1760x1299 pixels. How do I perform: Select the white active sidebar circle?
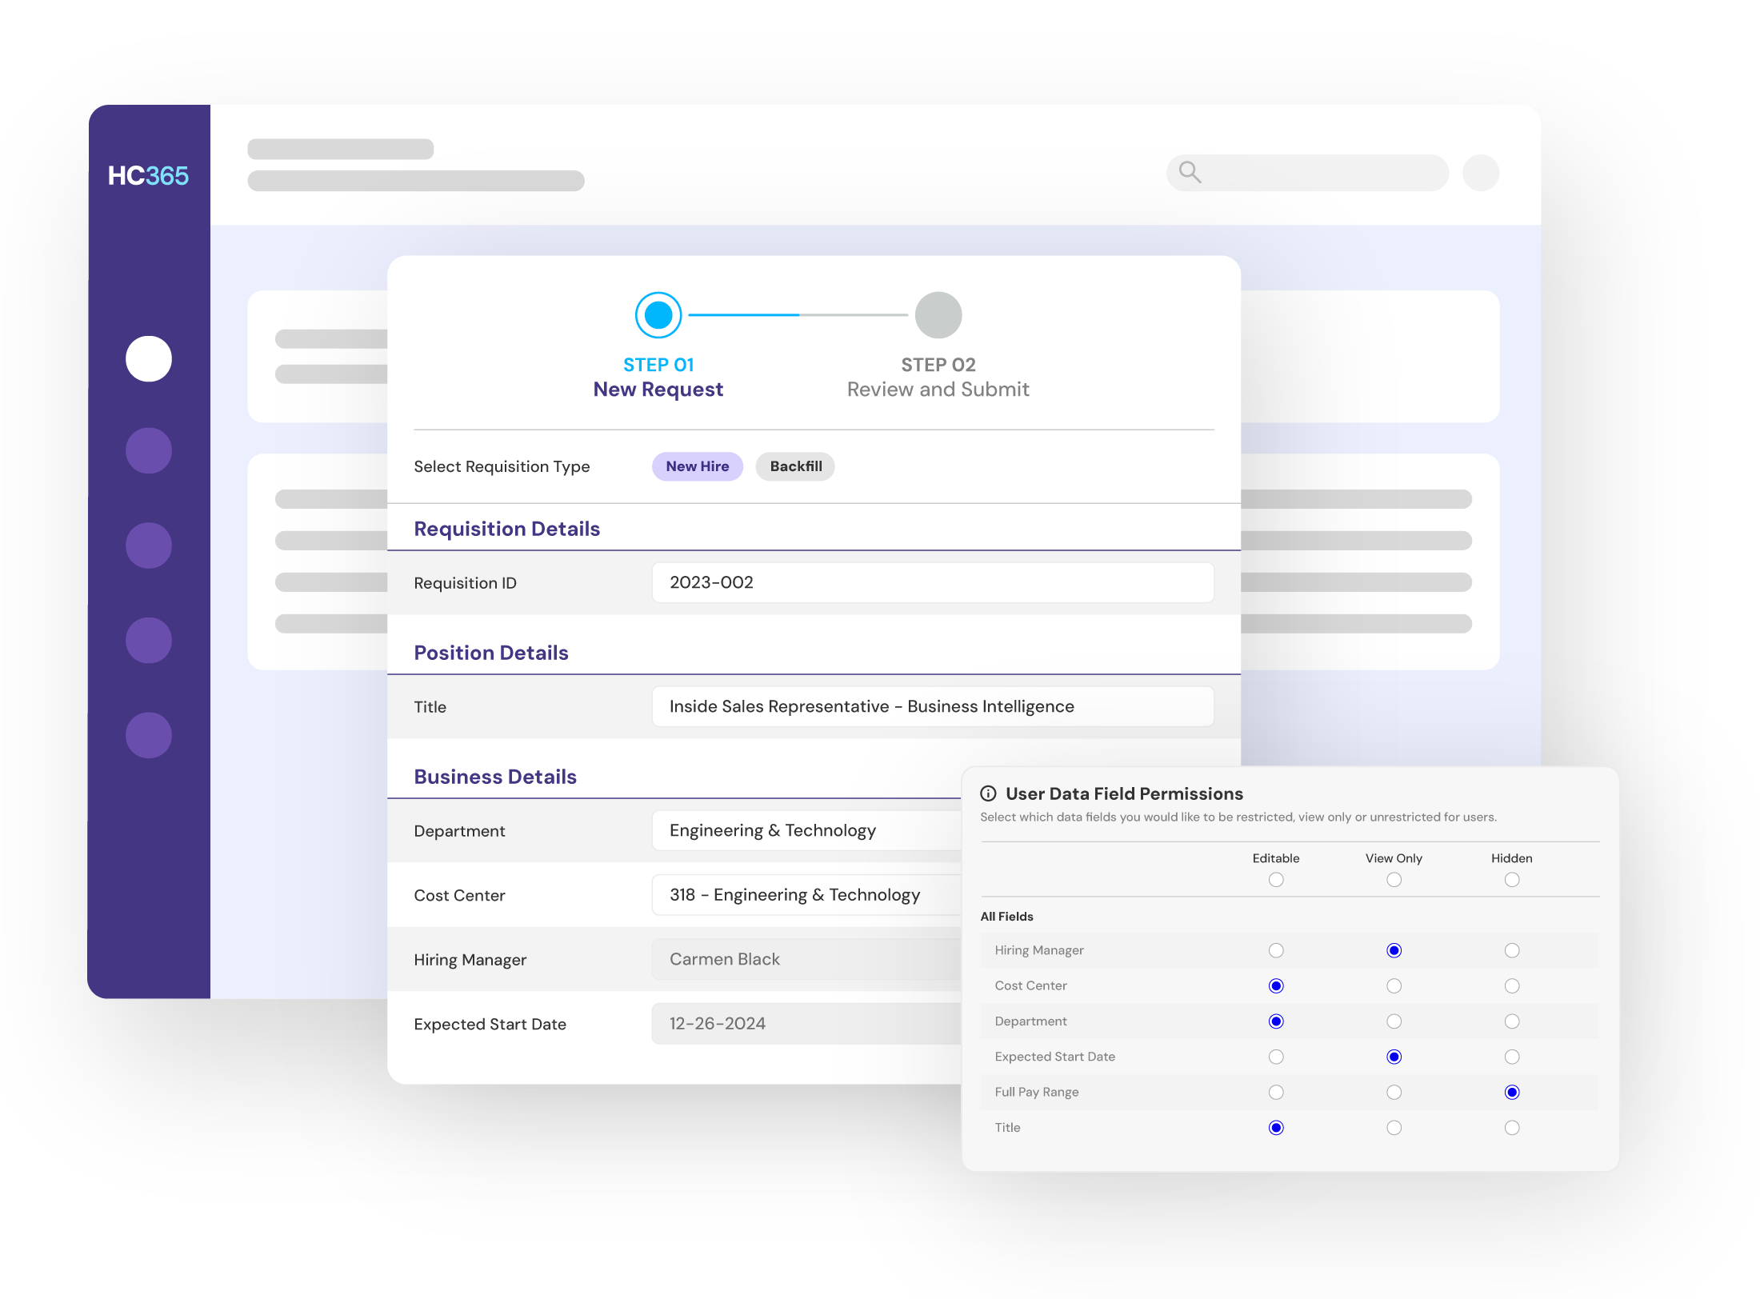[x=149, y=358]
